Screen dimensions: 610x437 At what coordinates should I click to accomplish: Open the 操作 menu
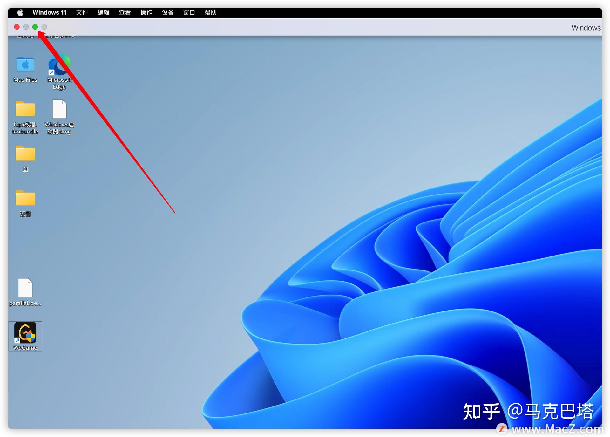tap(146, 12)
